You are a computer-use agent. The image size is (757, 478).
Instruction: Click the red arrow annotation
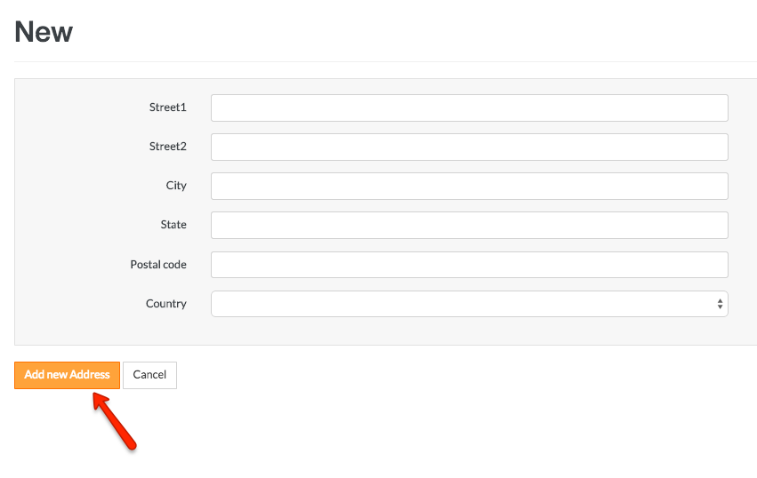(114, 421)
